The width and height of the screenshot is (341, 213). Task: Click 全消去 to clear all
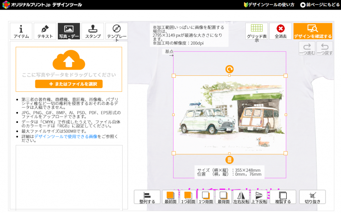pos(280,31)
